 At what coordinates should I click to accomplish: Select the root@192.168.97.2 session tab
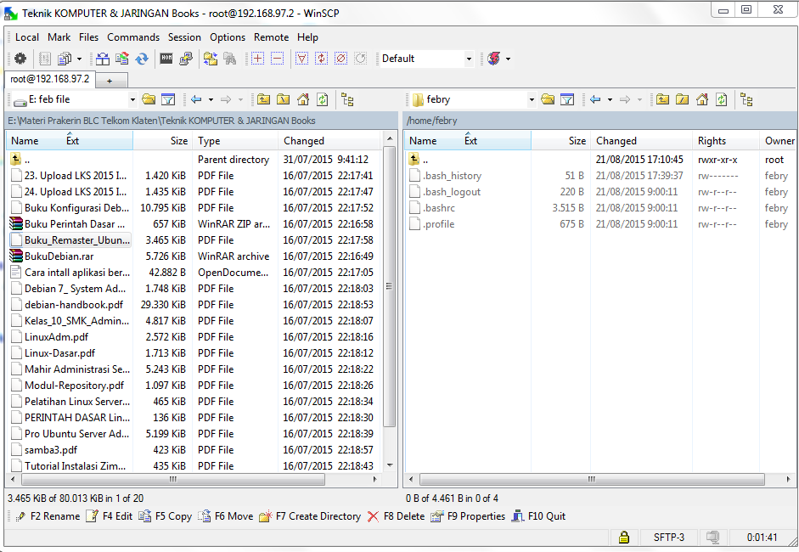coord(49,79)
